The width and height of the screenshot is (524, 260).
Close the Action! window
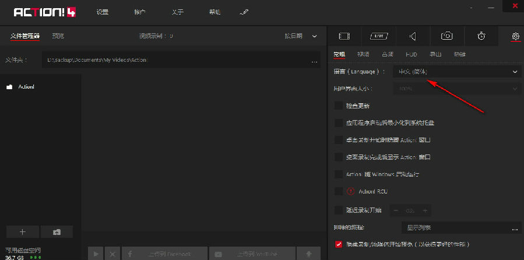(515, 6)
